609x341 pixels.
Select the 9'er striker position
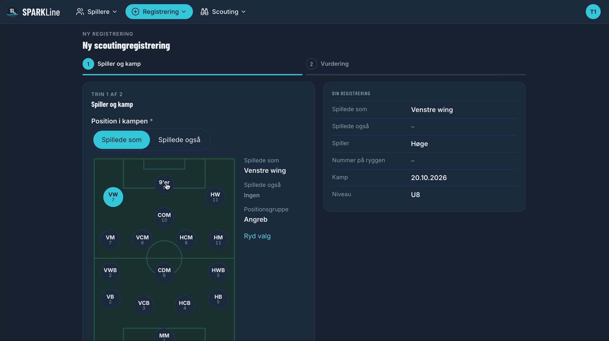pyautogui.click(x=164, y=185)
